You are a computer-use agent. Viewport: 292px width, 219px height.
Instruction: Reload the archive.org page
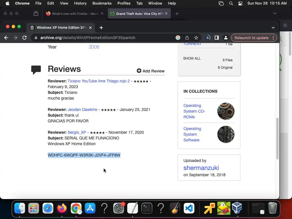(x=25, y=38)
